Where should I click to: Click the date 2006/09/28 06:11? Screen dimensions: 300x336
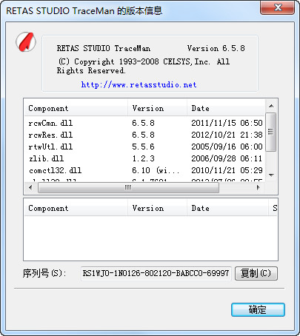click(x=227, y=158)
